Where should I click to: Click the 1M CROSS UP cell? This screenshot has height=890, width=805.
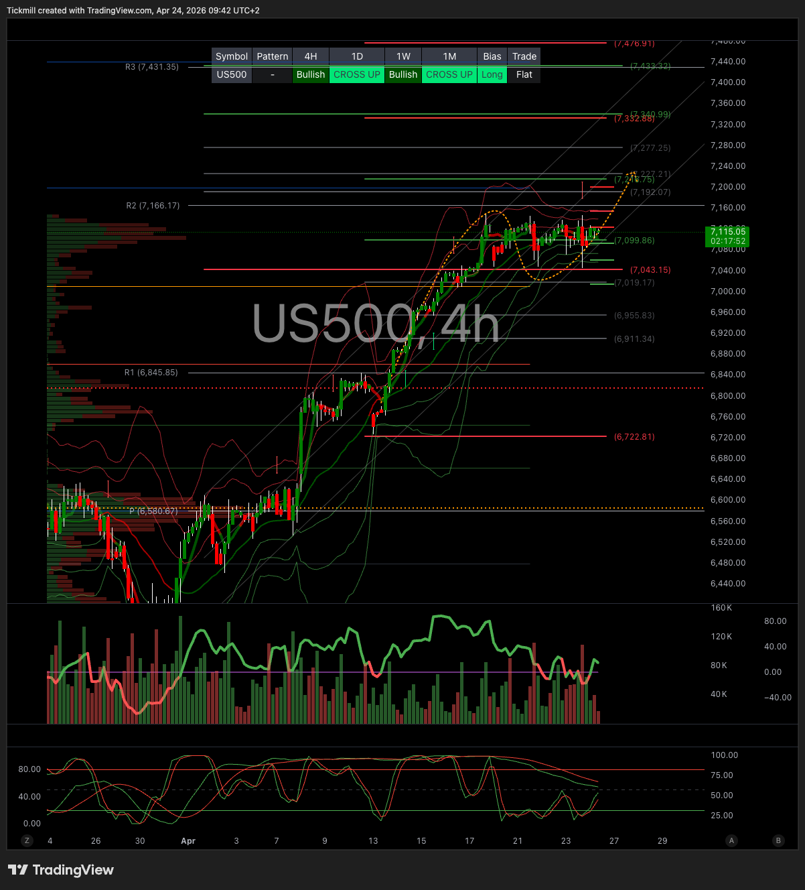point(449,74)
